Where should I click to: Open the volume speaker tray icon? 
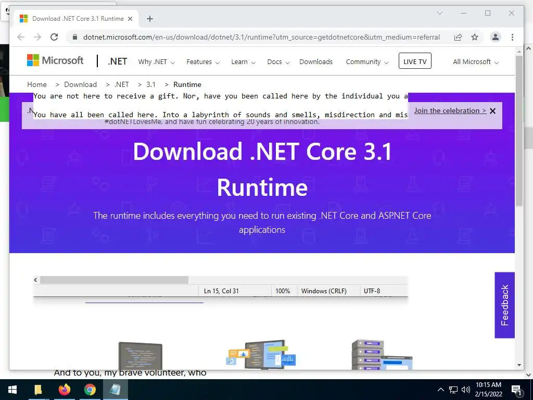466,390
